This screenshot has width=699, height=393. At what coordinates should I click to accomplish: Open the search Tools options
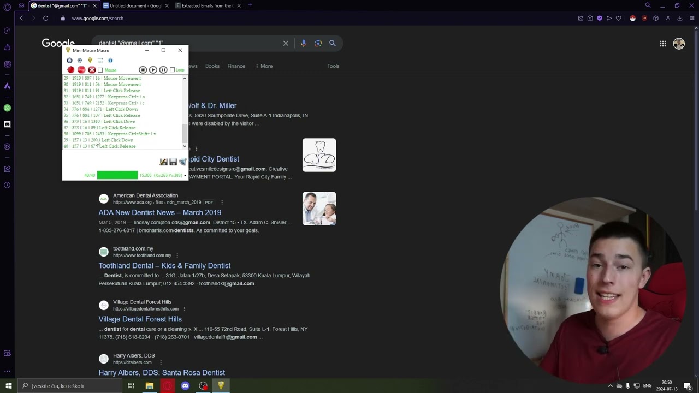click(333, 66)
